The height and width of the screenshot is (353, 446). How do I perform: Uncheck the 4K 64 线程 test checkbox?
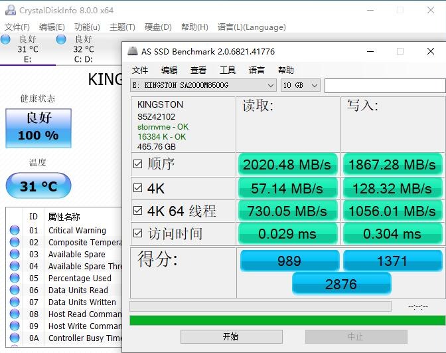(x=137, y=211)
